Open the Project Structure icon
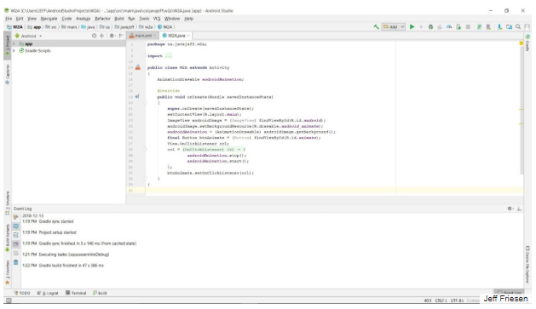 (x=509, y=26)
